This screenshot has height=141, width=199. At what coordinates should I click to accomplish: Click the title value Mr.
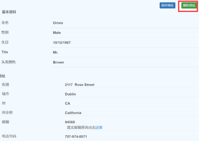tap(56, 52)
